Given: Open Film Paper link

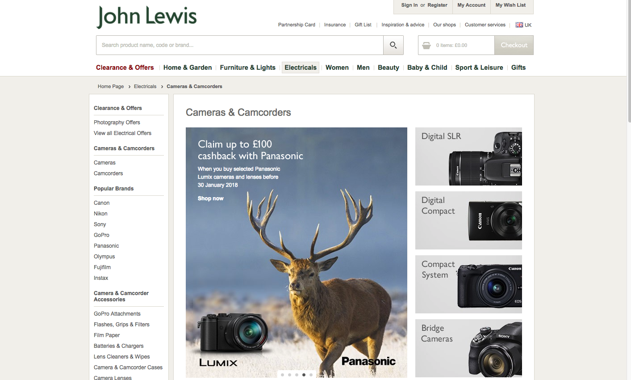Looking at the screenshot, I should (107, 335).
